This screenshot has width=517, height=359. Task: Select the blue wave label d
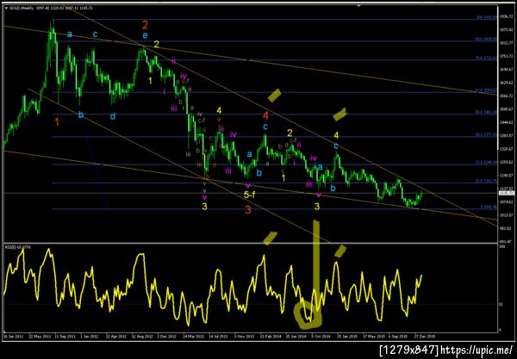(x=113, y=116)
